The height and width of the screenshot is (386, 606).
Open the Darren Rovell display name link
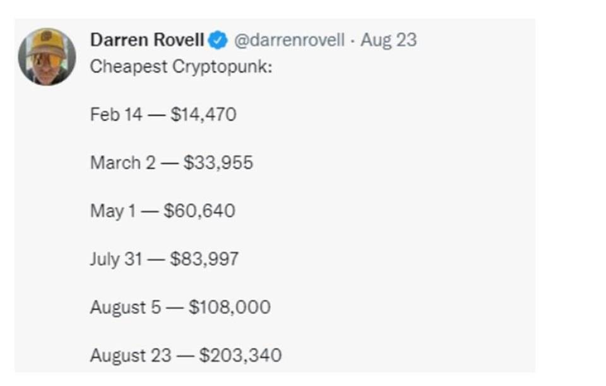(147, 40)
